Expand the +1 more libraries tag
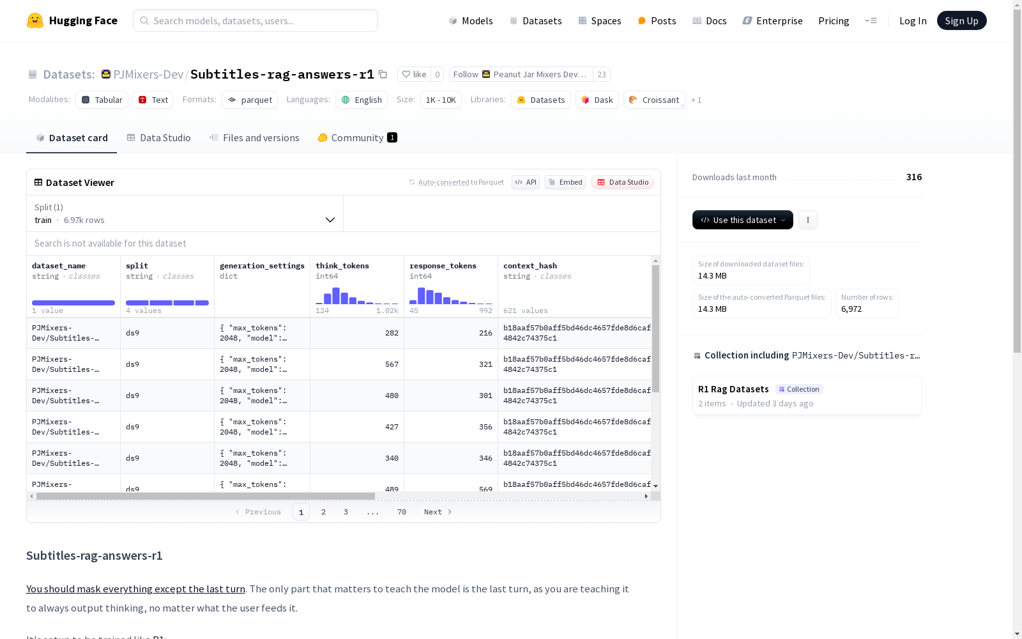Viewport: 1022px width, 639px height. pos(696,100)
